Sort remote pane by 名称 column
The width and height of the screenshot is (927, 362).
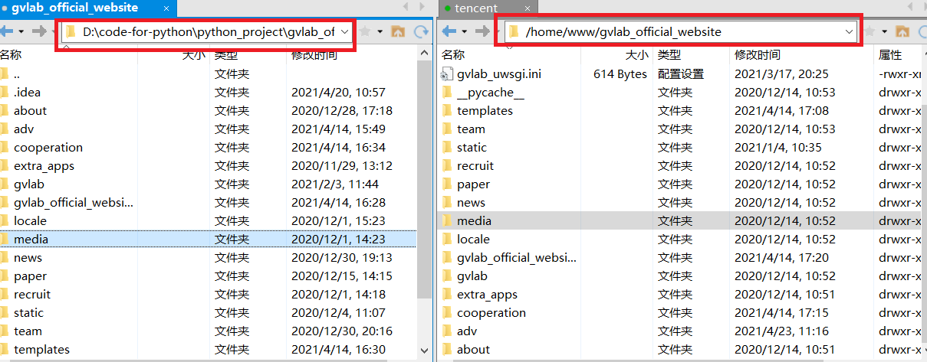point(454,54)
